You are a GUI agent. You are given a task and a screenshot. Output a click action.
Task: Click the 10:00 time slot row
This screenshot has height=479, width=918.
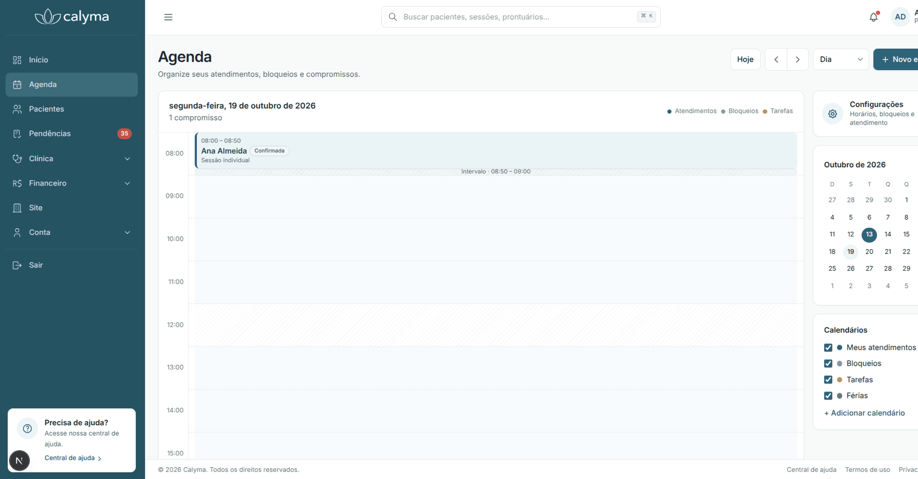(496, 239)
